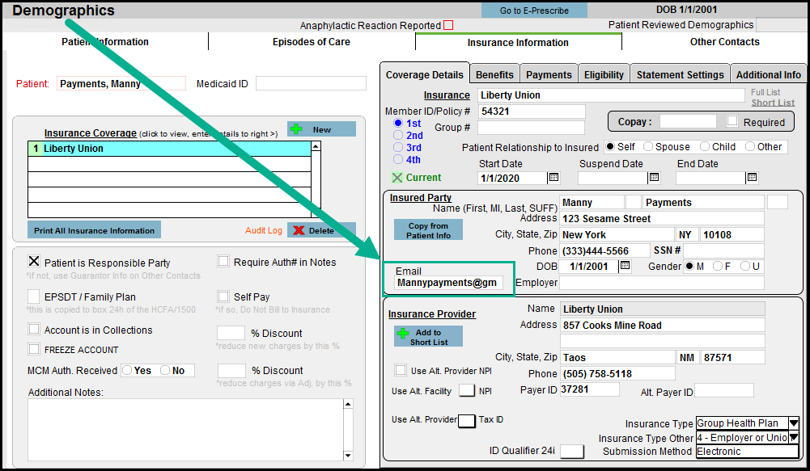Viewport: 810px width, 471px height.
Task: Open the Suspend Date calendar picker
Action: [654, 178]
